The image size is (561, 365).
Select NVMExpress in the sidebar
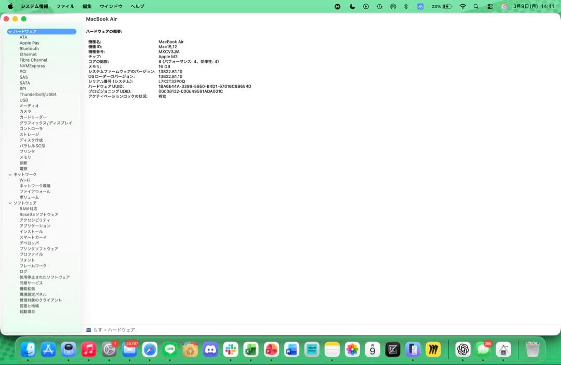(x=32, y=66)
